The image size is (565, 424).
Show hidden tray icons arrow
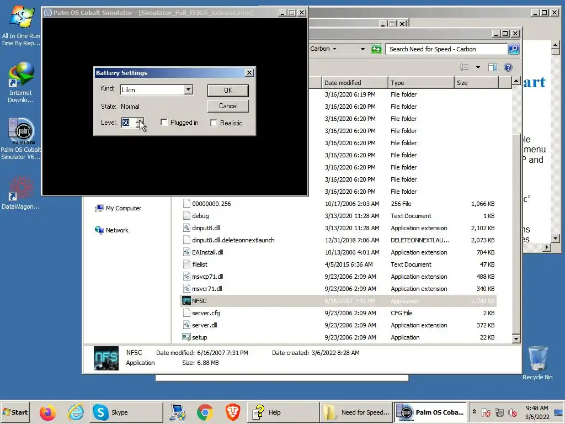point(474,411)
